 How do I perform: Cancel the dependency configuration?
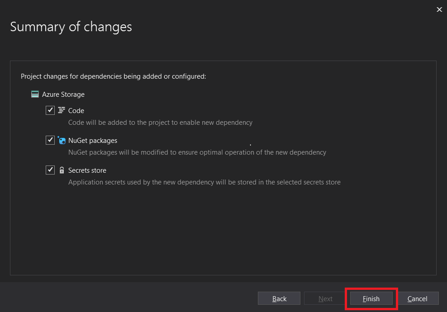417,298
